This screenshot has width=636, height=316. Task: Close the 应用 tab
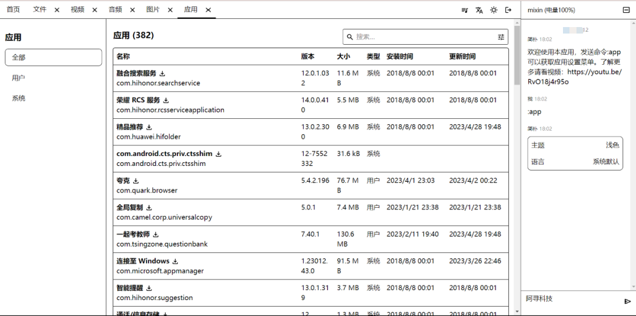[x=208, y=10]
